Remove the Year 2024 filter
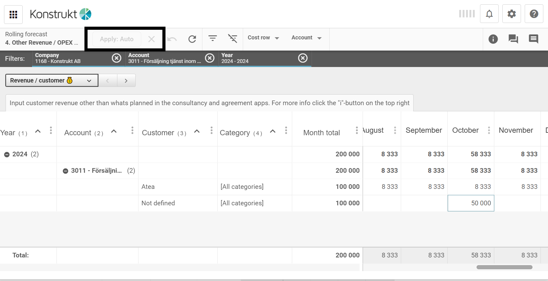The width and height of the screenshot is (548, 281). [x=303, y=58]
